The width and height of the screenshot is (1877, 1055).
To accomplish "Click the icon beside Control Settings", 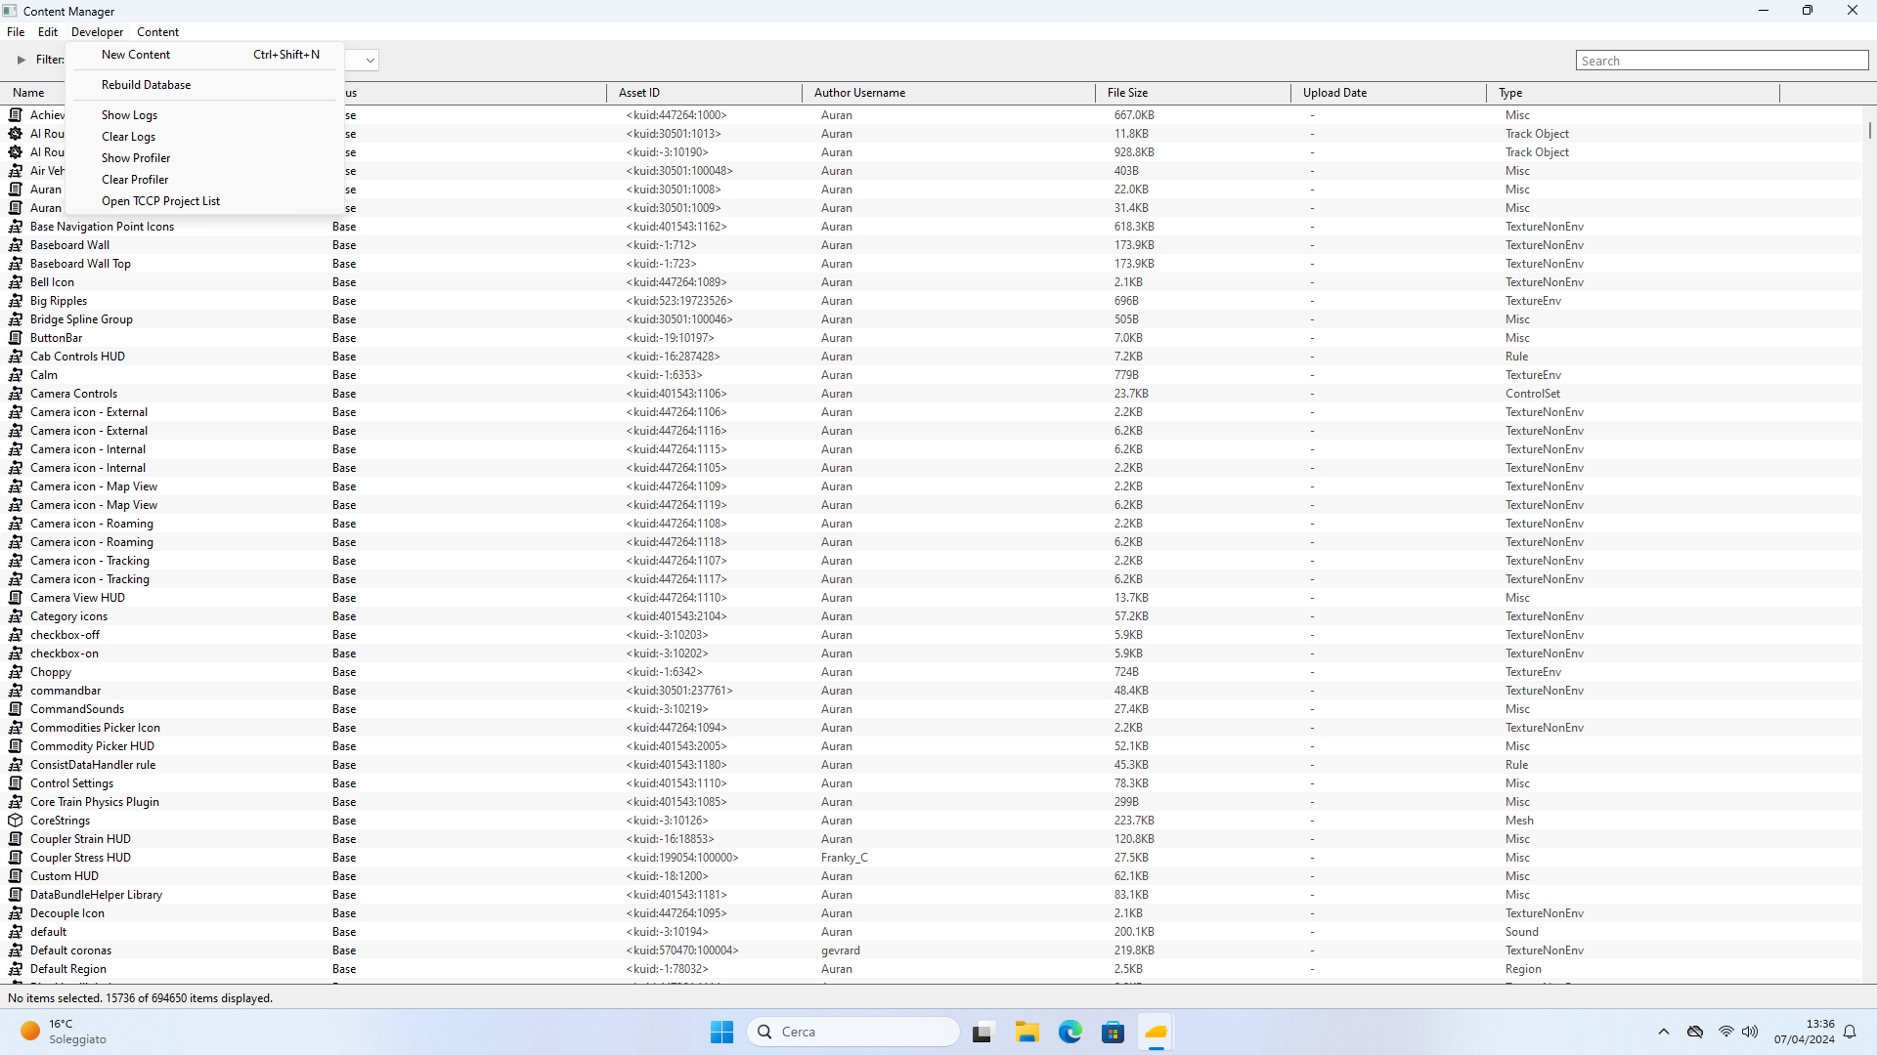I will coord(16,783).
